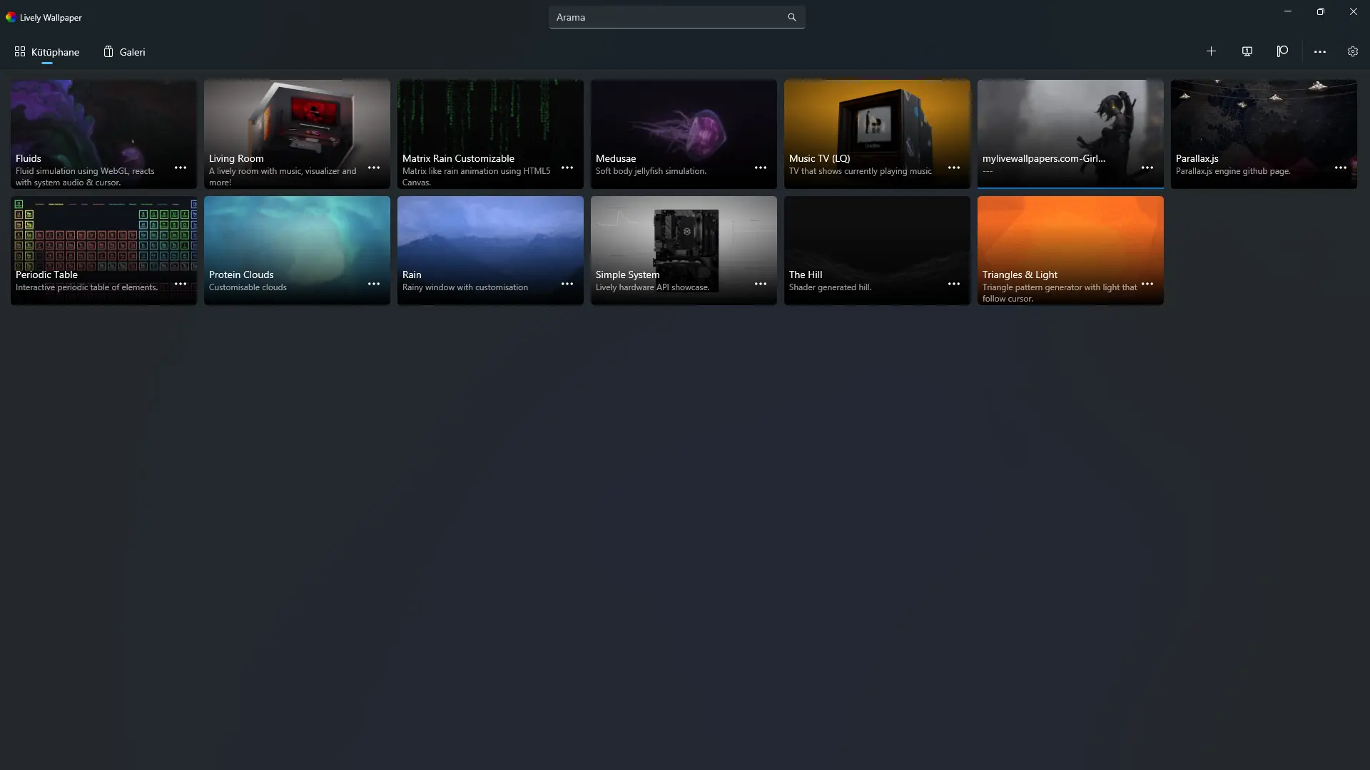Click 'Interactive periodic table of elements.' text
This screenshot has height=770, width=1370.
(86, 287)
